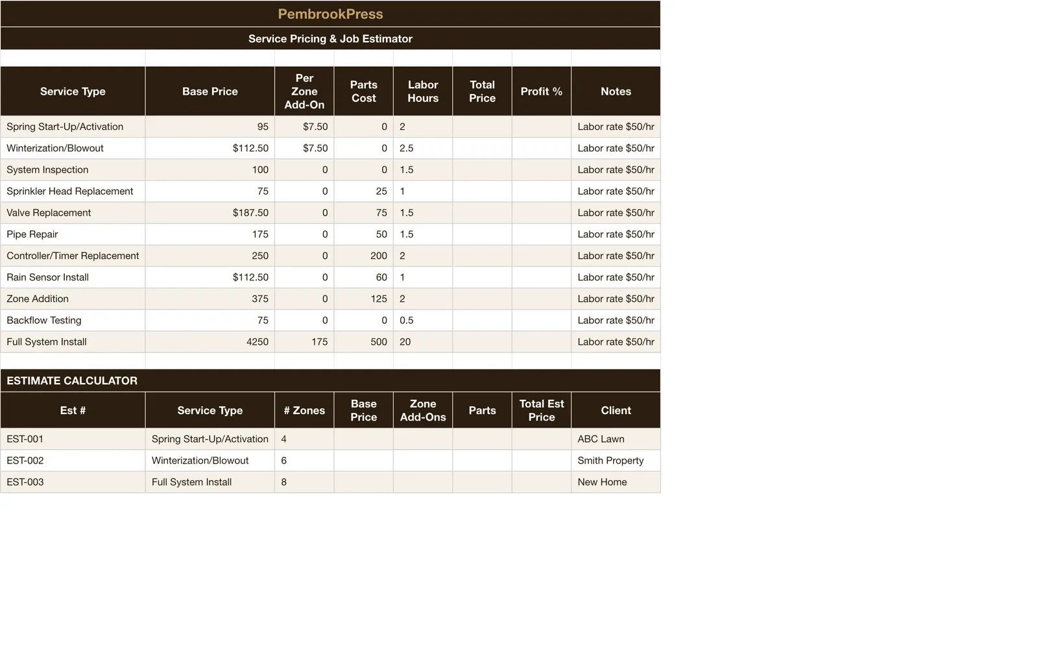This screenshot has width=1038, height=668.
Task: Select the Rain Sensor Install cell
Action: click(73, 277)
